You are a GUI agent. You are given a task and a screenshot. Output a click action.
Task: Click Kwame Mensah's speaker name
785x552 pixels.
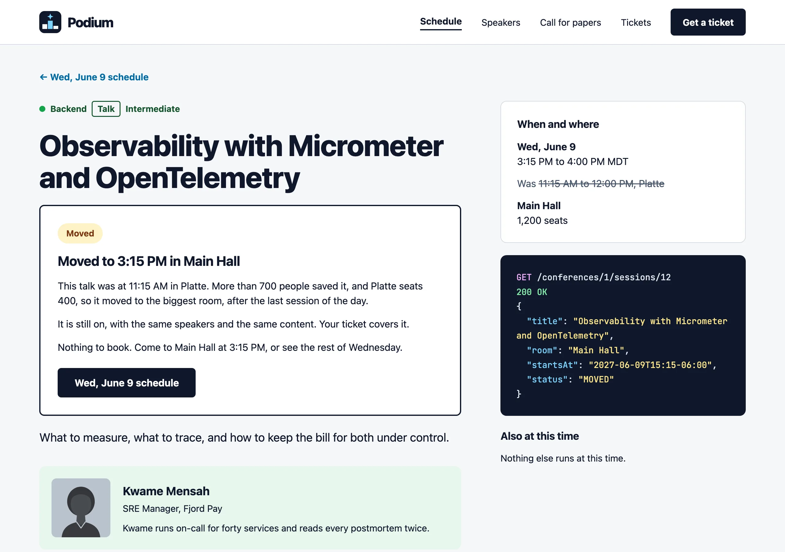coord(166,491)
